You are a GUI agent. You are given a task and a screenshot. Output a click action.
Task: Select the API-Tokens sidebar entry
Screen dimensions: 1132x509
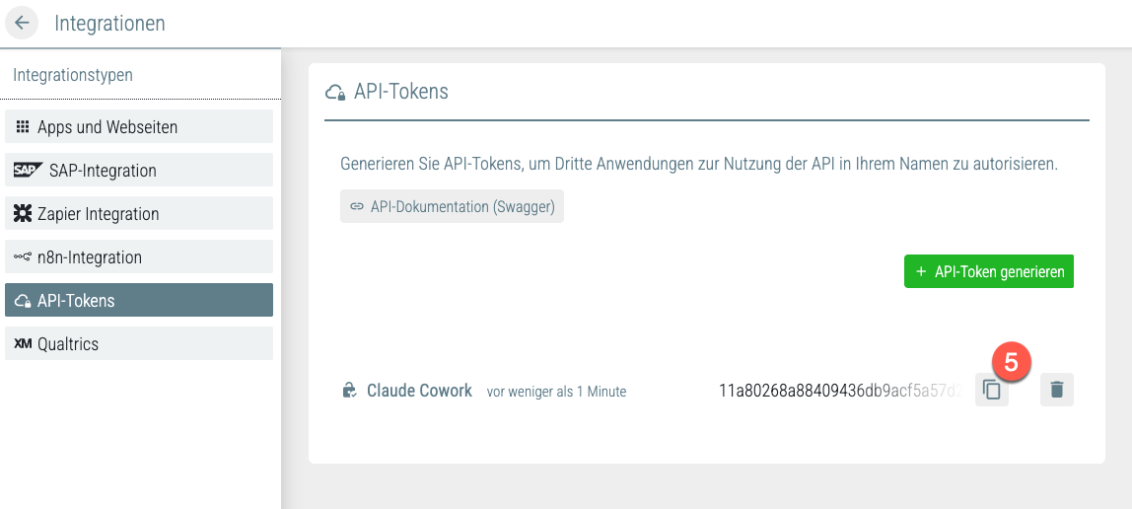(139, 300)
